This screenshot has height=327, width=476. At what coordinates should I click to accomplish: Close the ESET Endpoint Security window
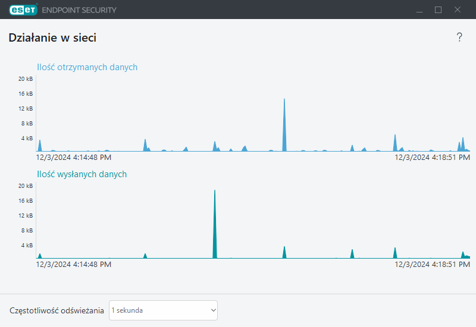tap(458, 10)
